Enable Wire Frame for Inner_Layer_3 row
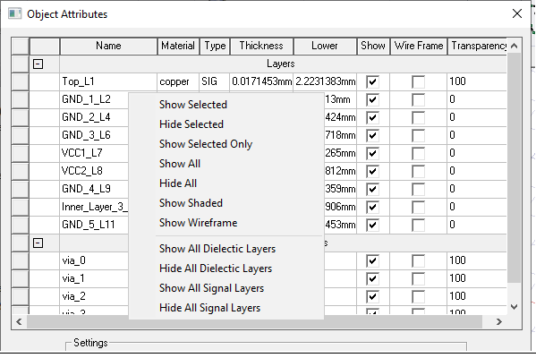The width and height of the screenshot is (536, 358). 419,208
